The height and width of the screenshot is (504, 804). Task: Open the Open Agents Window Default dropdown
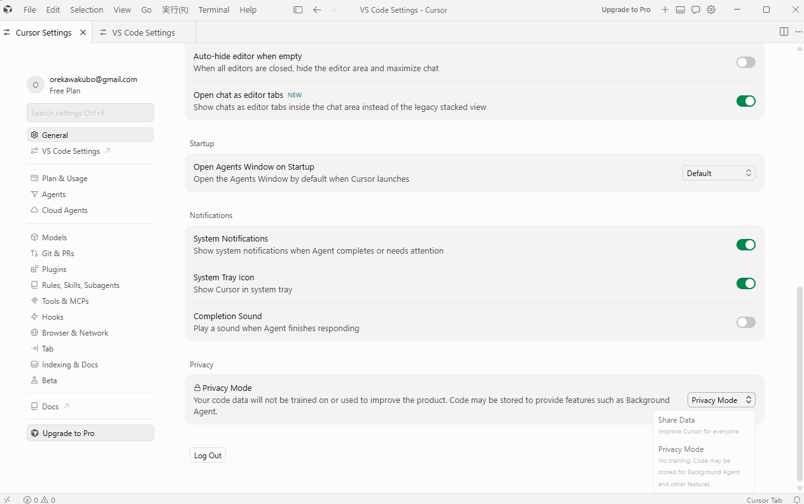(x=719, y=173)
